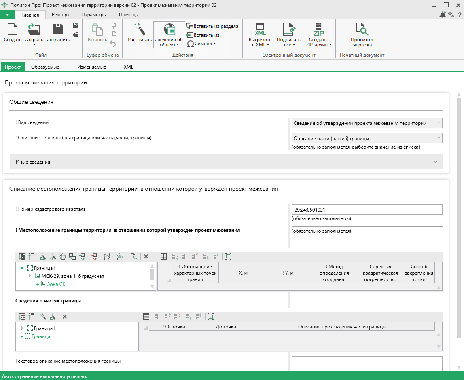Switch to the Formed parcels tab
Image resolution: width=464 pixels, height=380 pixels.
pyautogui.click(x=45, y=67)
